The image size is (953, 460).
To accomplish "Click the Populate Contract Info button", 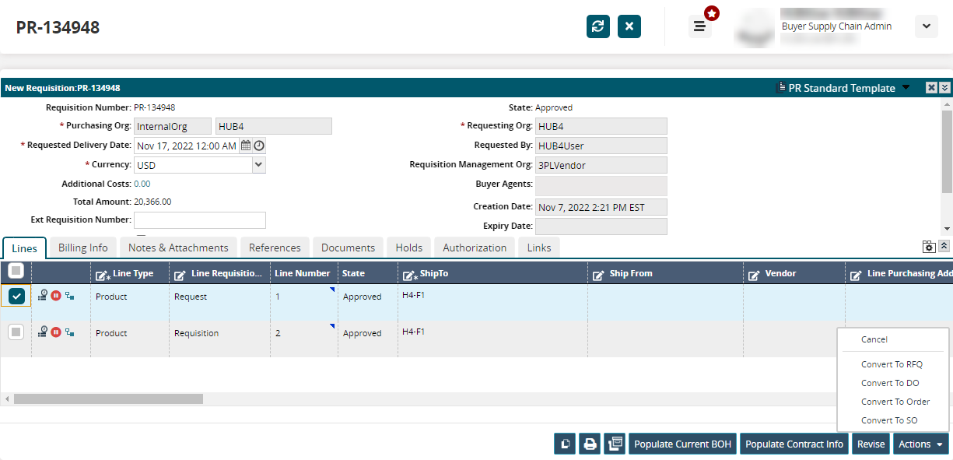I will click(794, 444).
